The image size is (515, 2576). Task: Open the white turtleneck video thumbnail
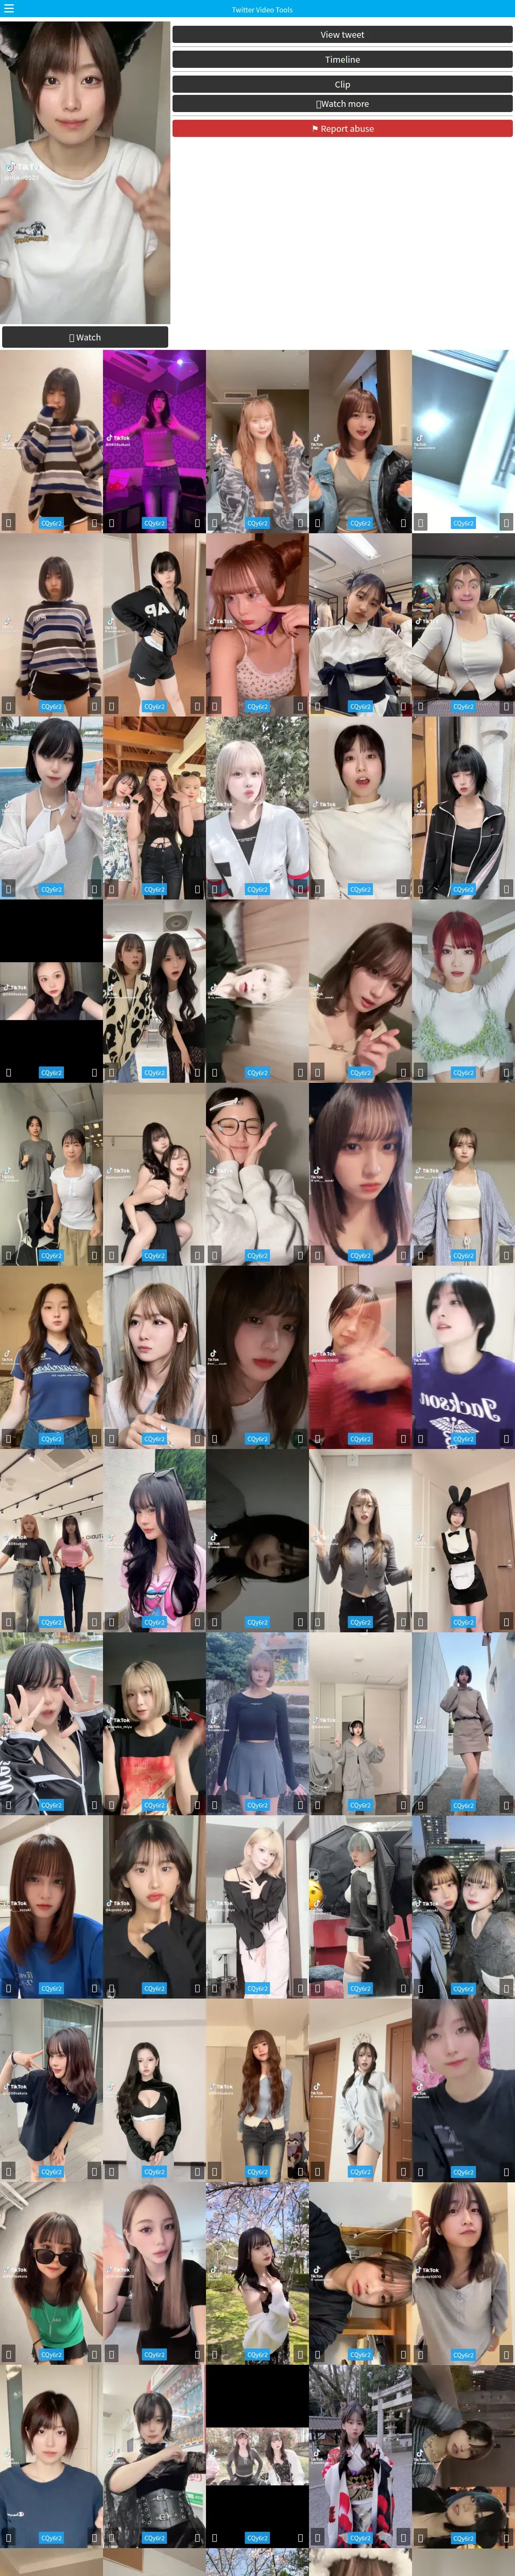click(360, 807)
